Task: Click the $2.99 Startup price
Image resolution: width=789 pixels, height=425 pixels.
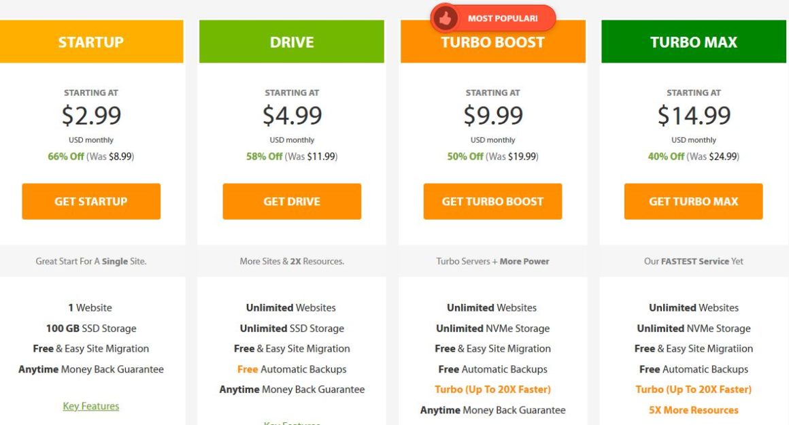Action: (x=91, y=115)
